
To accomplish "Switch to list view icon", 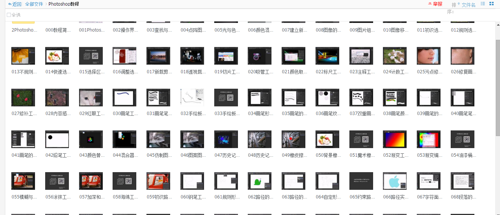I will point(483,4).
